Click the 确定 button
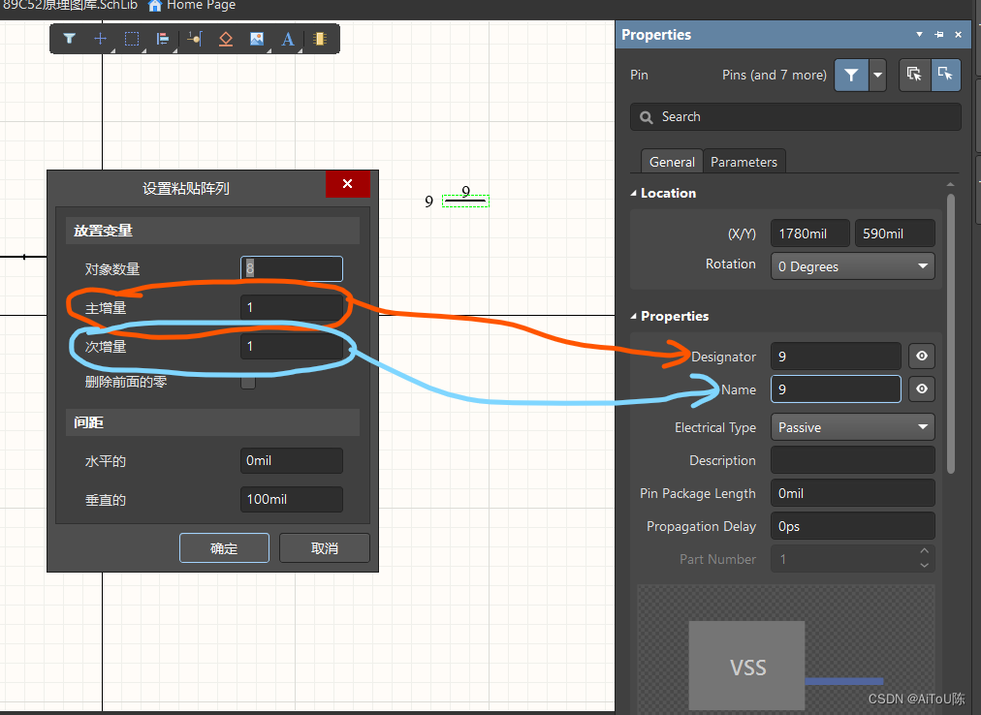The height and width of the screenshot is (715, 981). [224, 547]
